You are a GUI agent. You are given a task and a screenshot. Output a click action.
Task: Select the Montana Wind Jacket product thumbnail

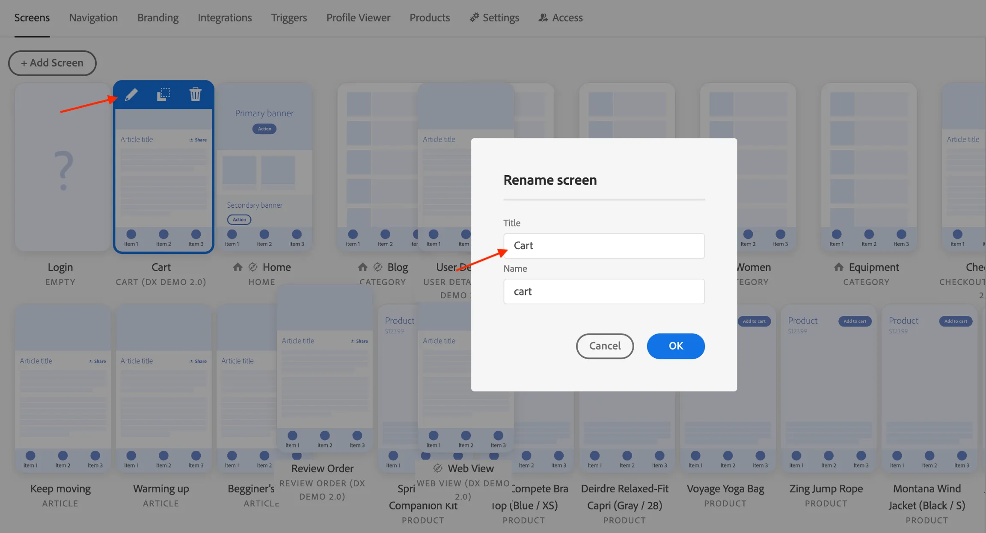[x=930, y=388]
